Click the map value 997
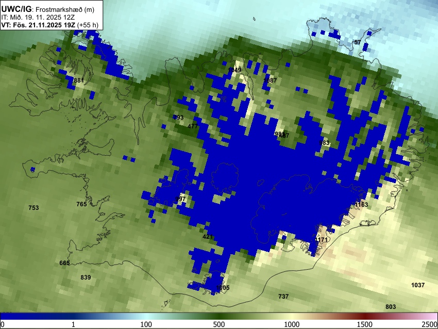 [180, 199]
